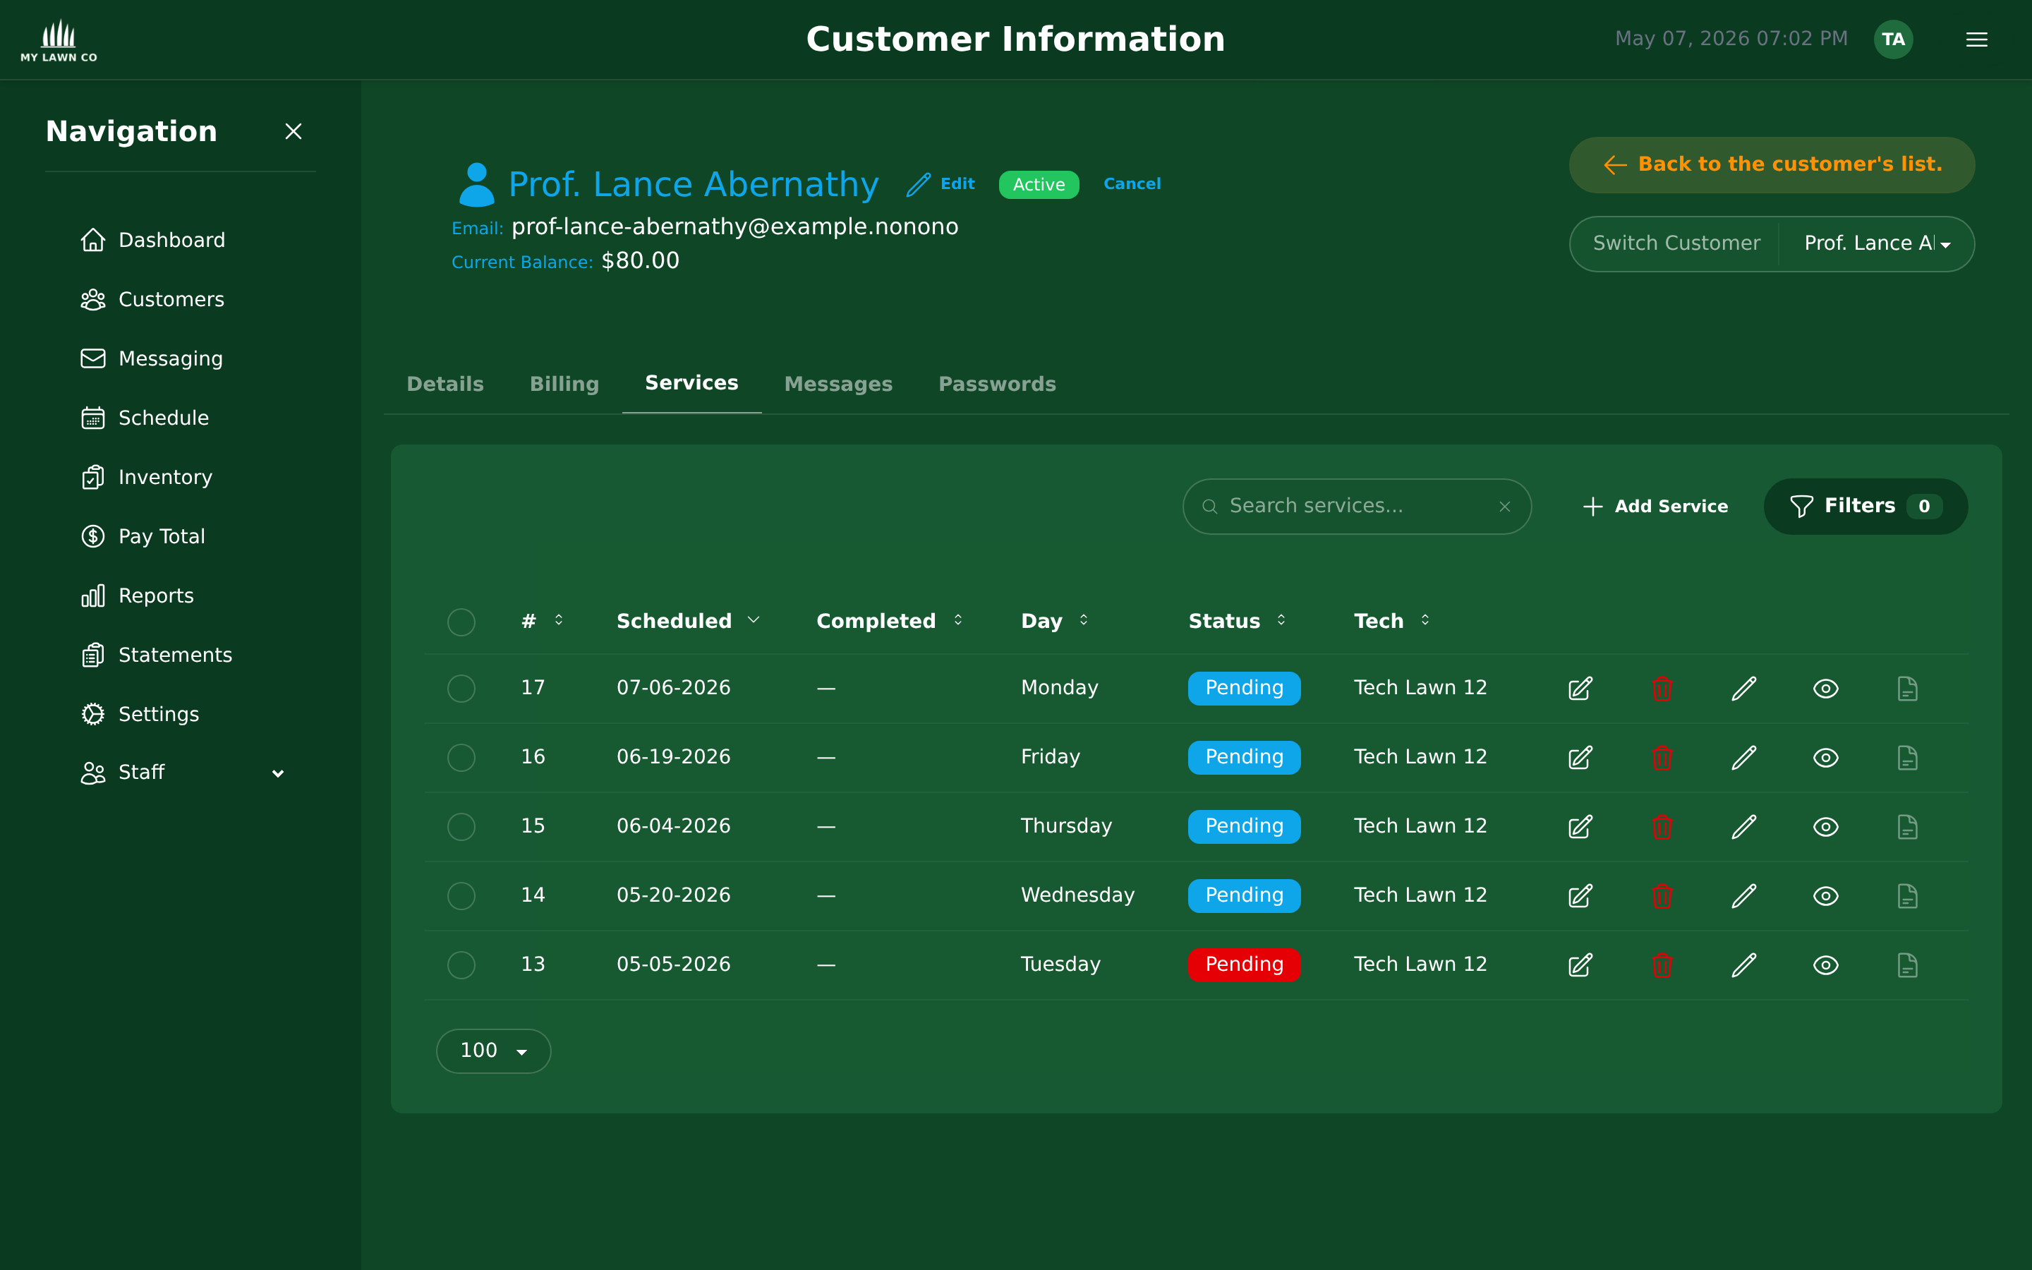Screen dimensions: 2032x1270
Task: Delete service 16 with trash icon
Action: click(1662, 758)
